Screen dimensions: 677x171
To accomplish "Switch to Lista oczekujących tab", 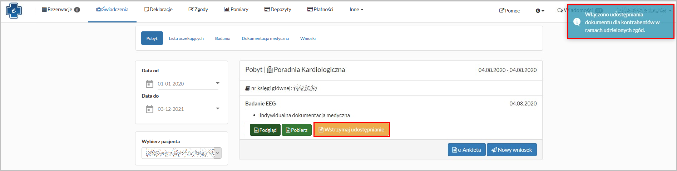I will point(186,38).
